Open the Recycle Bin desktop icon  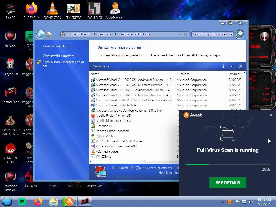coord(11,67)
